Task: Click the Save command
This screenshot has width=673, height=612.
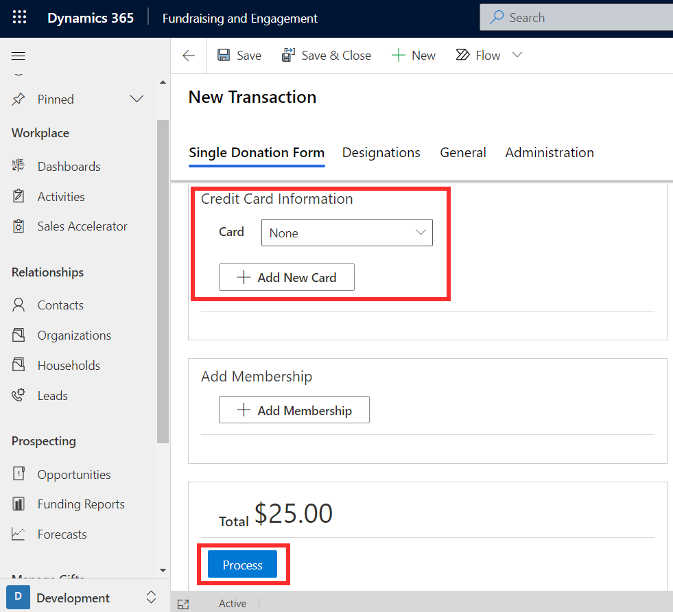Action: pyautogui.click(x=239, y=56)
